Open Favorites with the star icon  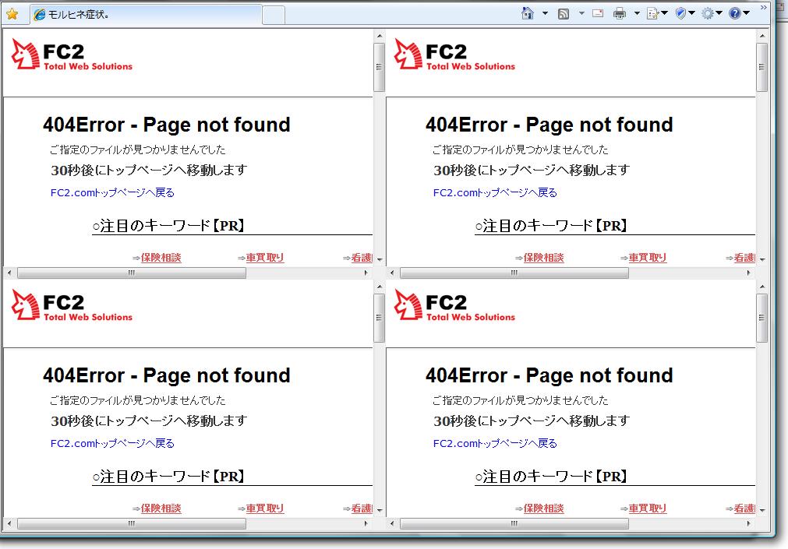coord(12,14)
